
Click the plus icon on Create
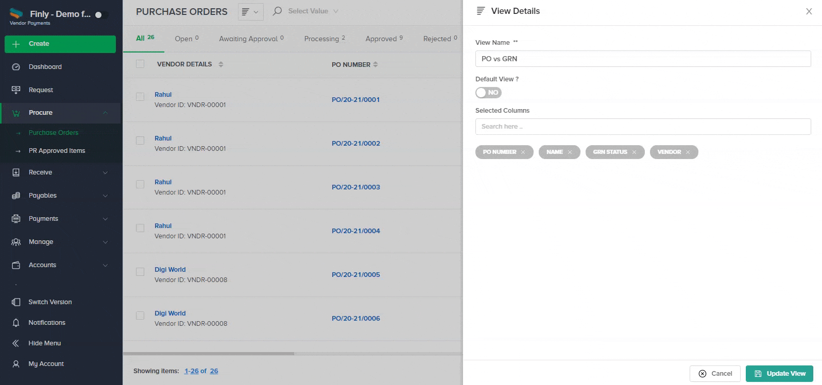coord(16,44)
